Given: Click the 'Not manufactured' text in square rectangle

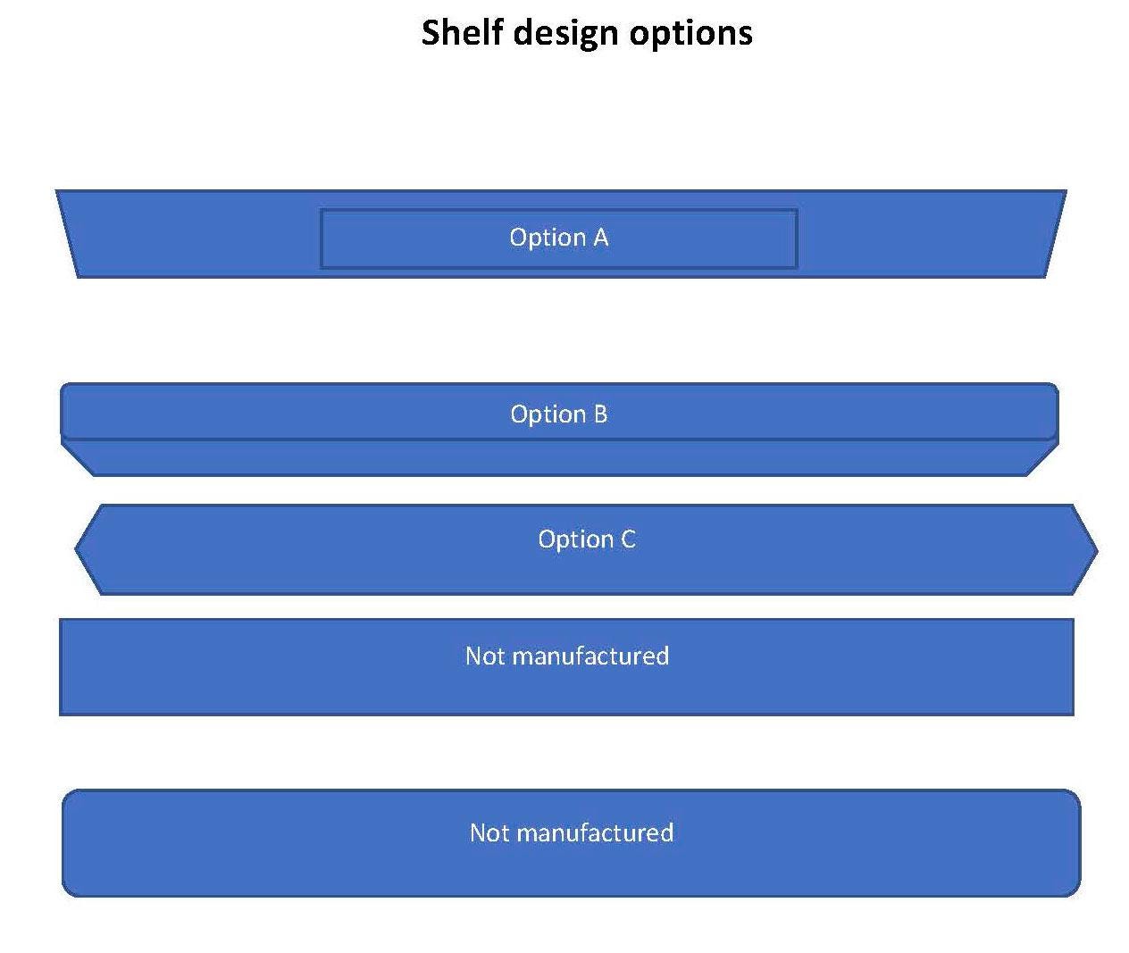Looking at the screenshot, I should coord(566,656).
